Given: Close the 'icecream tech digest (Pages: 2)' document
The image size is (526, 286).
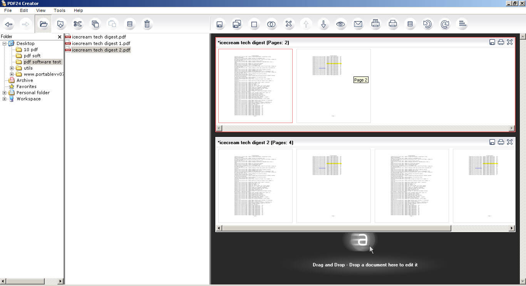Looking at the screenshot, I should pos(510,42).
